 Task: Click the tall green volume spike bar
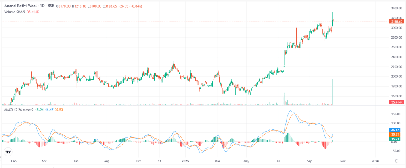(332, 92)
